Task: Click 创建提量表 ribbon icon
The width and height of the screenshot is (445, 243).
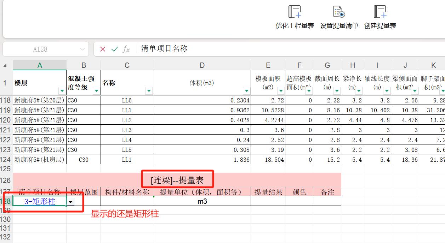Action: (x=380, y=12)
